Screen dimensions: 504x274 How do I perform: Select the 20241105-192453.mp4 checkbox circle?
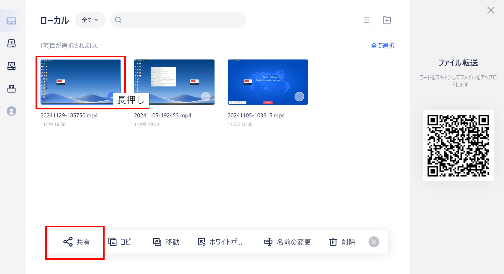coord(206,96)
